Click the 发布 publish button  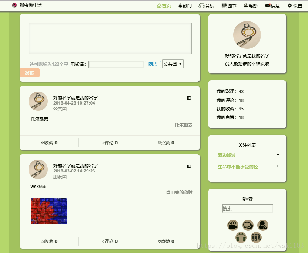click(x=30, y=73)
